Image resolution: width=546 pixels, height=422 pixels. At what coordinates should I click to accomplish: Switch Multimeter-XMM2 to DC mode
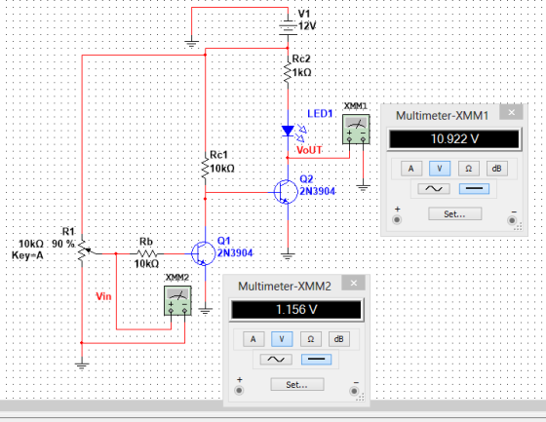pos(316,360)
